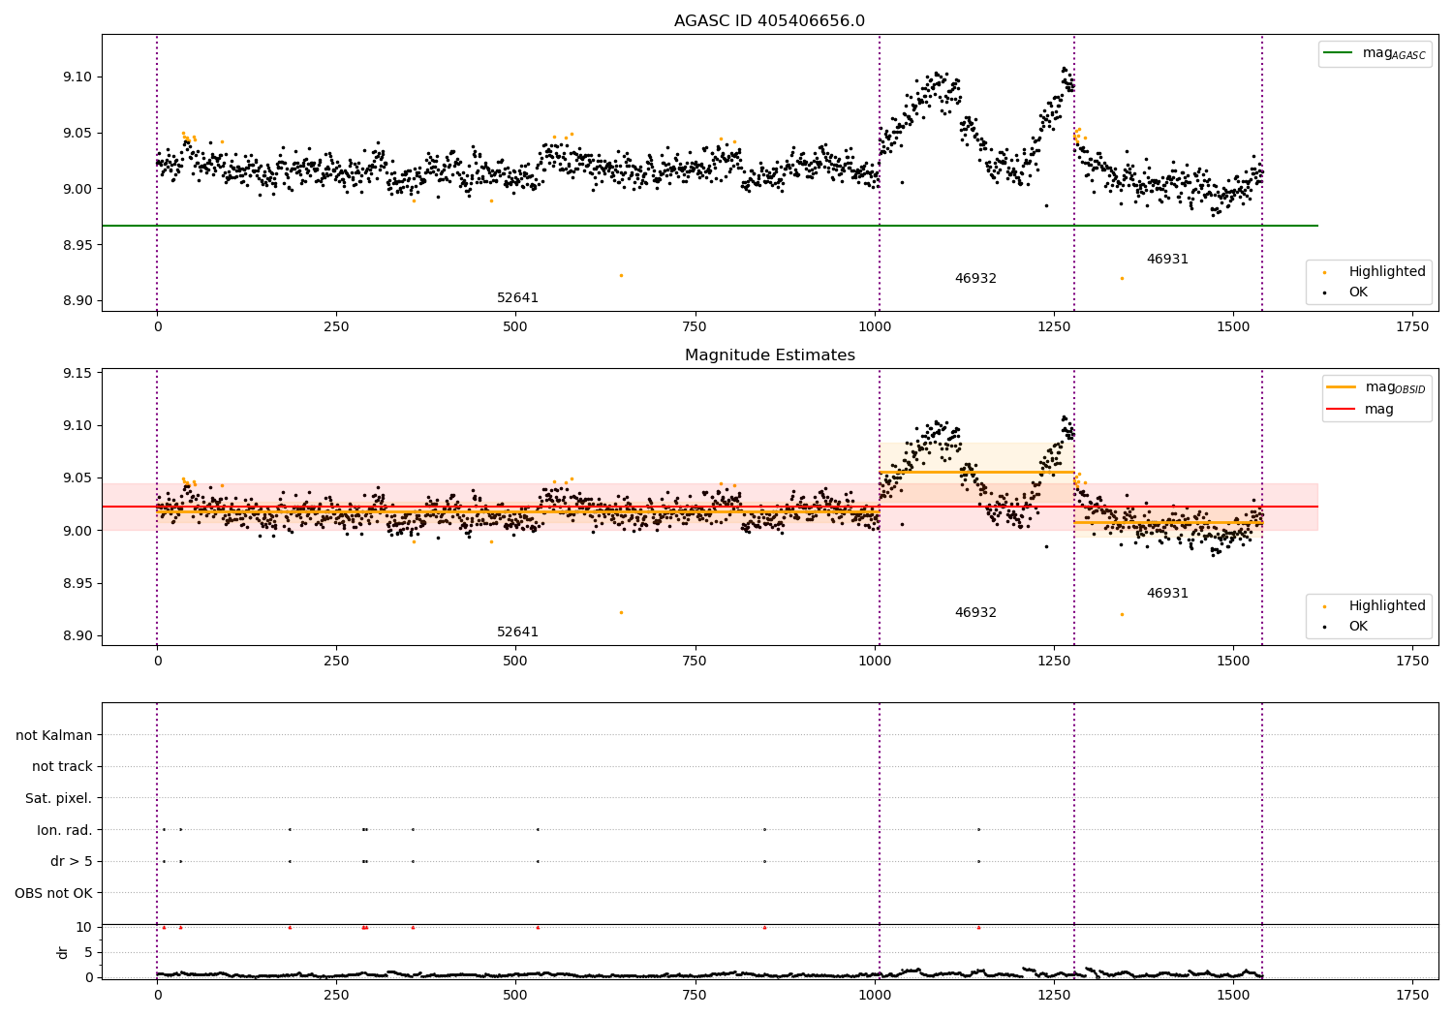
Task: Click the orange mag OBSID segment above 46932
Action: [x=976, y=473]
